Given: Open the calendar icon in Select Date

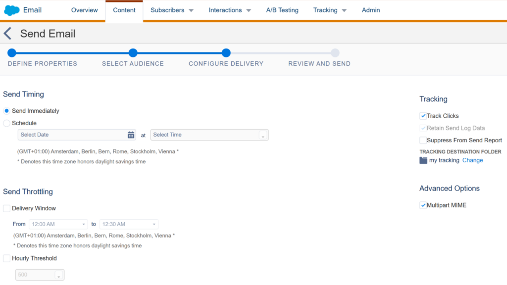Looking at the screenshot, I should 131,135.
